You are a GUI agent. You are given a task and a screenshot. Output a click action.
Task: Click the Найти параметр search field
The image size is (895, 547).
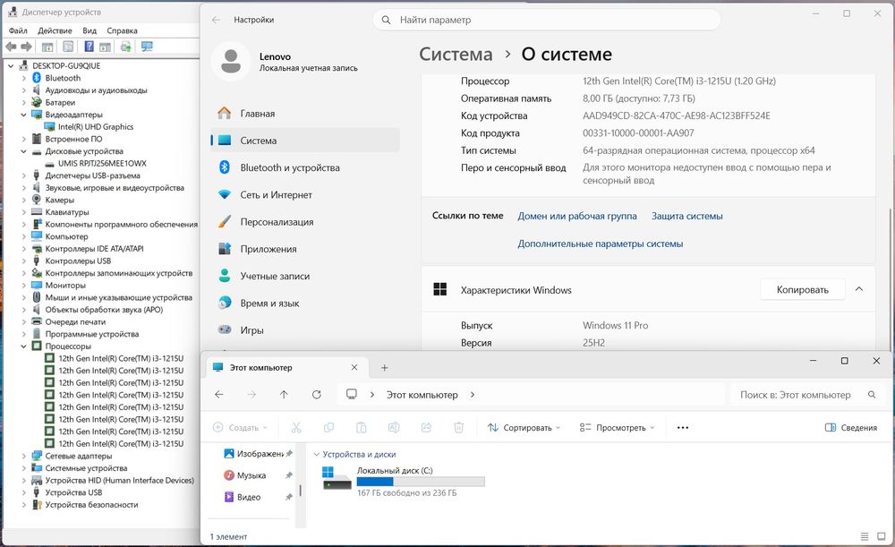546,20
